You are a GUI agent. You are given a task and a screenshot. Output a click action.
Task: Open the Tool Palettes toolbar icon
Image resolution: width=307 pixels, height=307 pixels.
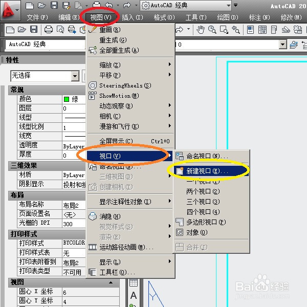(x=274, y=30)
